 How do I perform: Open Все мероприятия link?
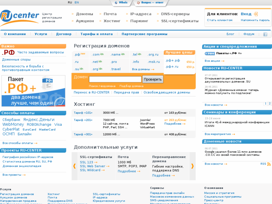[220, 134]
